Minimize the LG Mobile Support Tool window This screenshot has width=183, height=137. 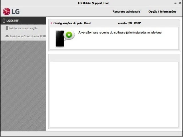(x=175, y=3)
